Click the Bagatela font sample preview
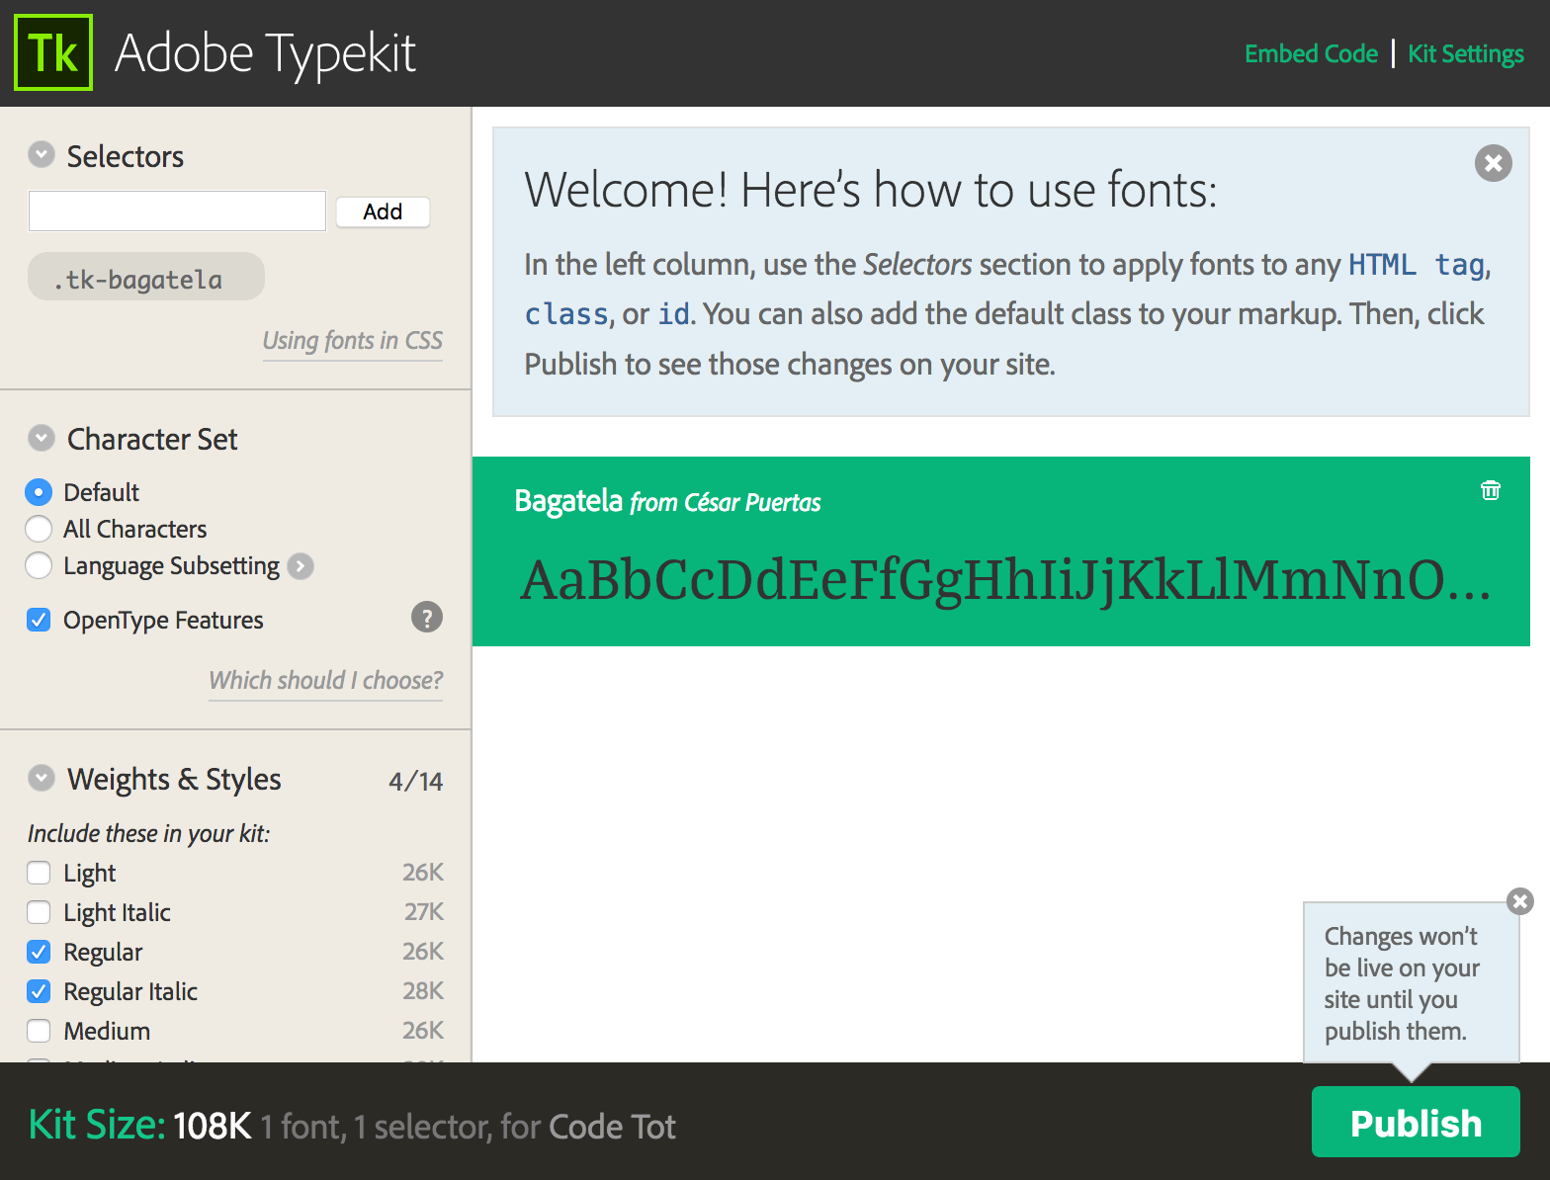 [1004, 580]
